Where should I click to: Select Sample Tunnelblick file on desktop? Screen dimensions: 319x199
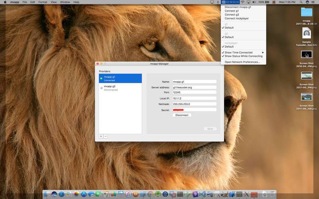tap(306, 33)
